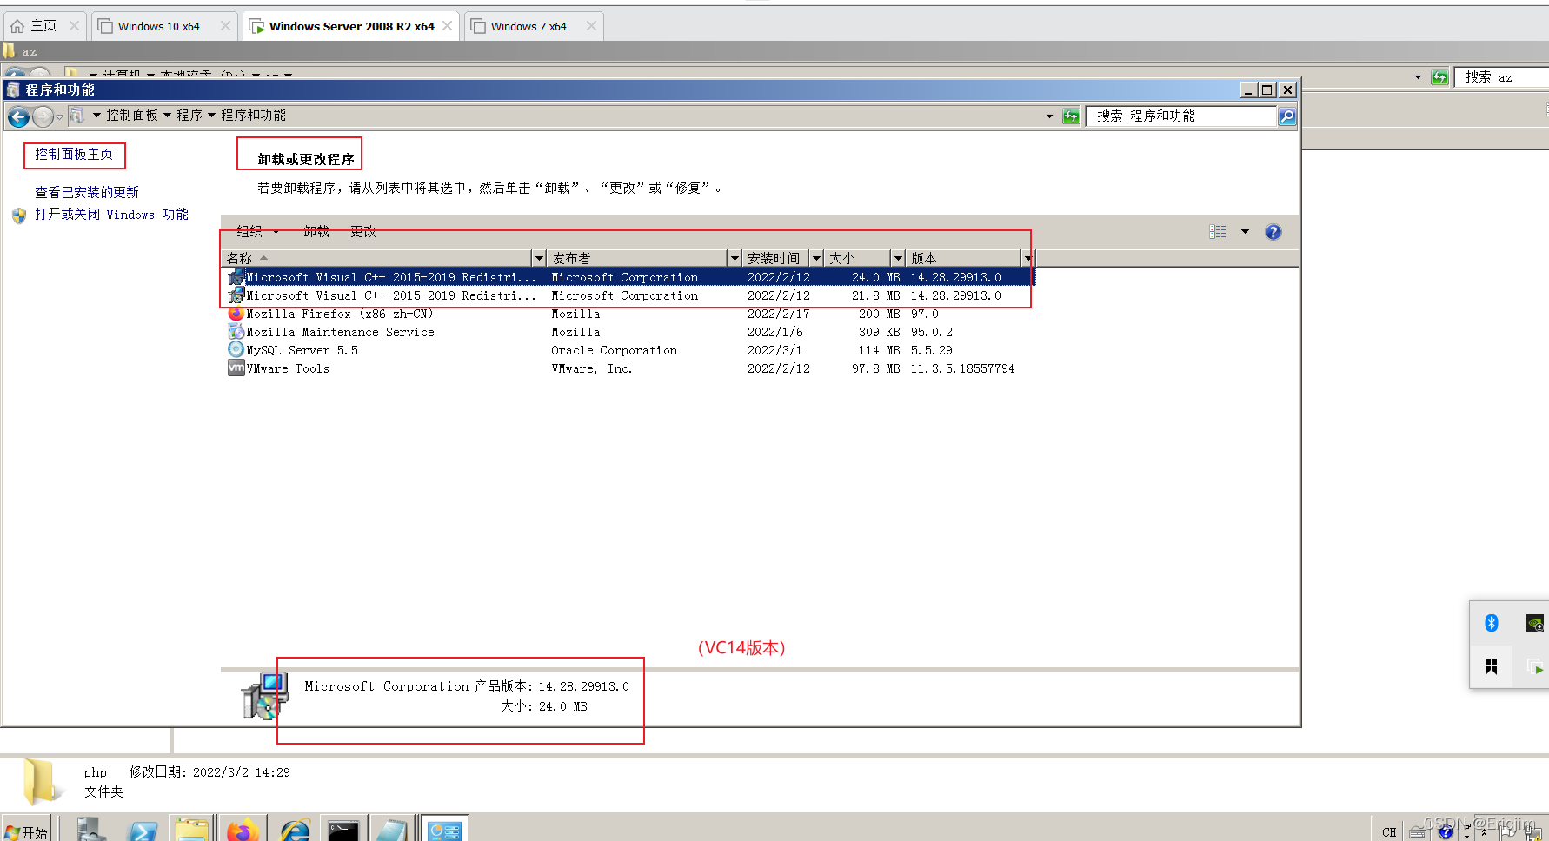
Task: Click the Back navigation arrow in 程序和功能
Action: 18,116
